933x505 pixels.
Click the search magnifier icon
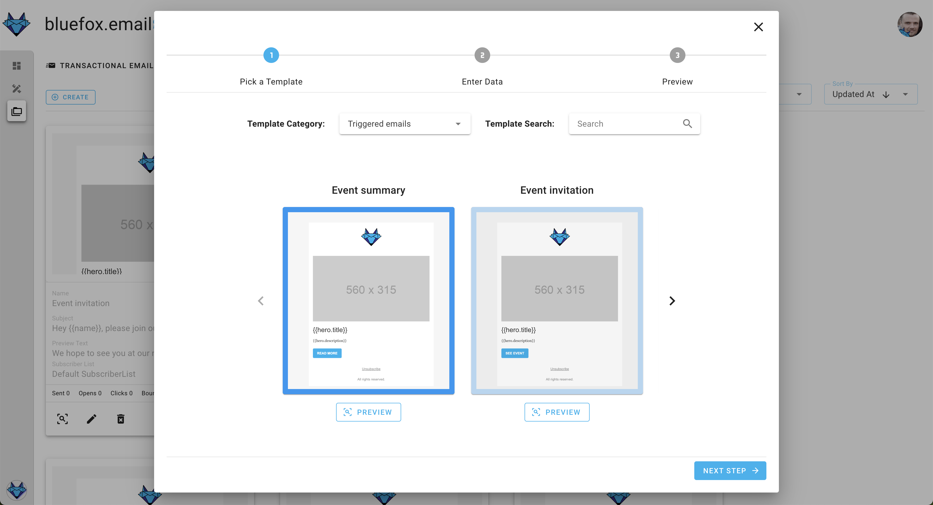(x=687, y=124)
